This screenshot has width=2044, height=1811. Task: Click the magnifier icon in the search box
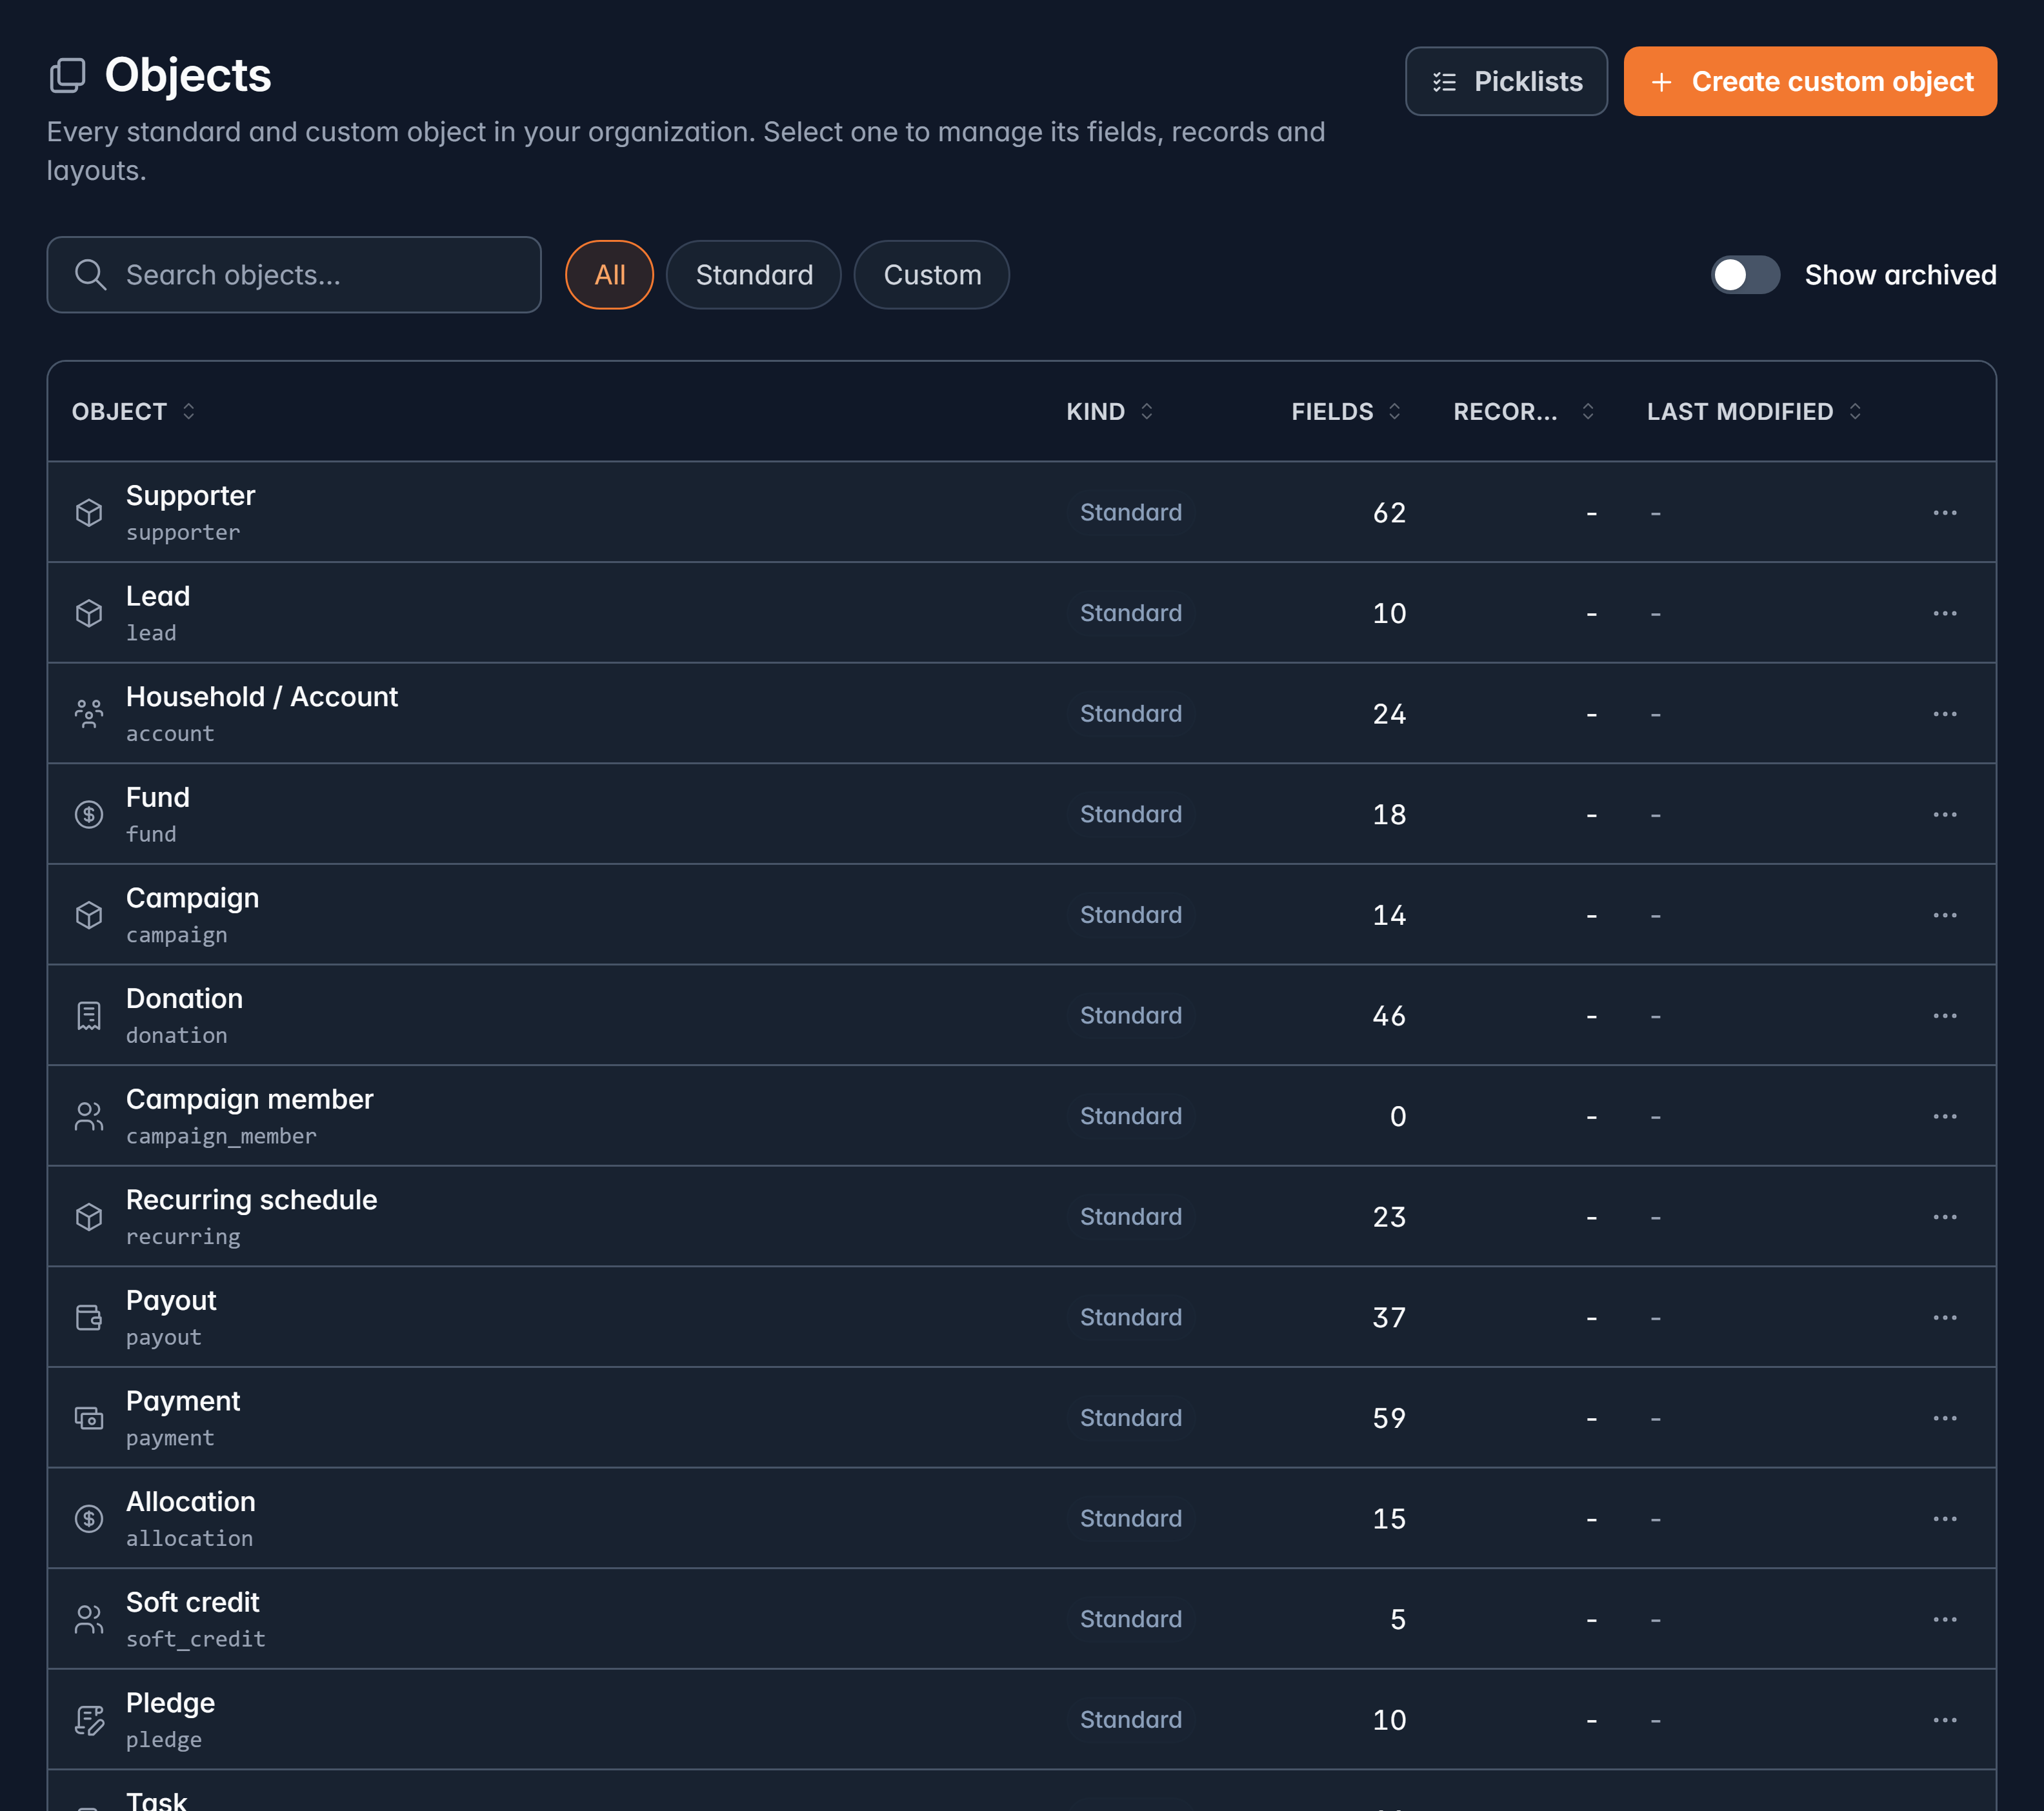(x=90, y=275)
